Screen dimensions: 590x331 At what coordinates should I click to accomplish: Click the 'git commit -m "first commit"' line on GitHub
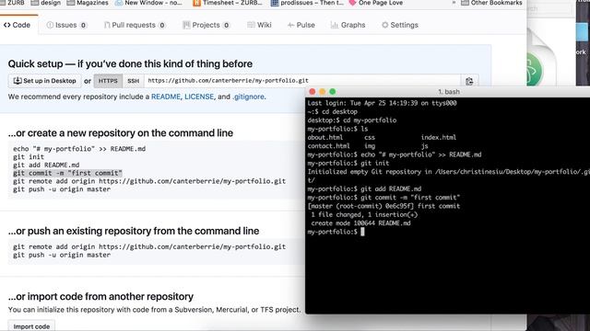[x=67, y=173]
